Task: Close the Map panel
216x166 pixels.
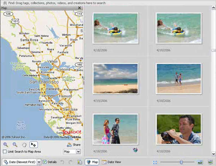Action: pos(79,8)
